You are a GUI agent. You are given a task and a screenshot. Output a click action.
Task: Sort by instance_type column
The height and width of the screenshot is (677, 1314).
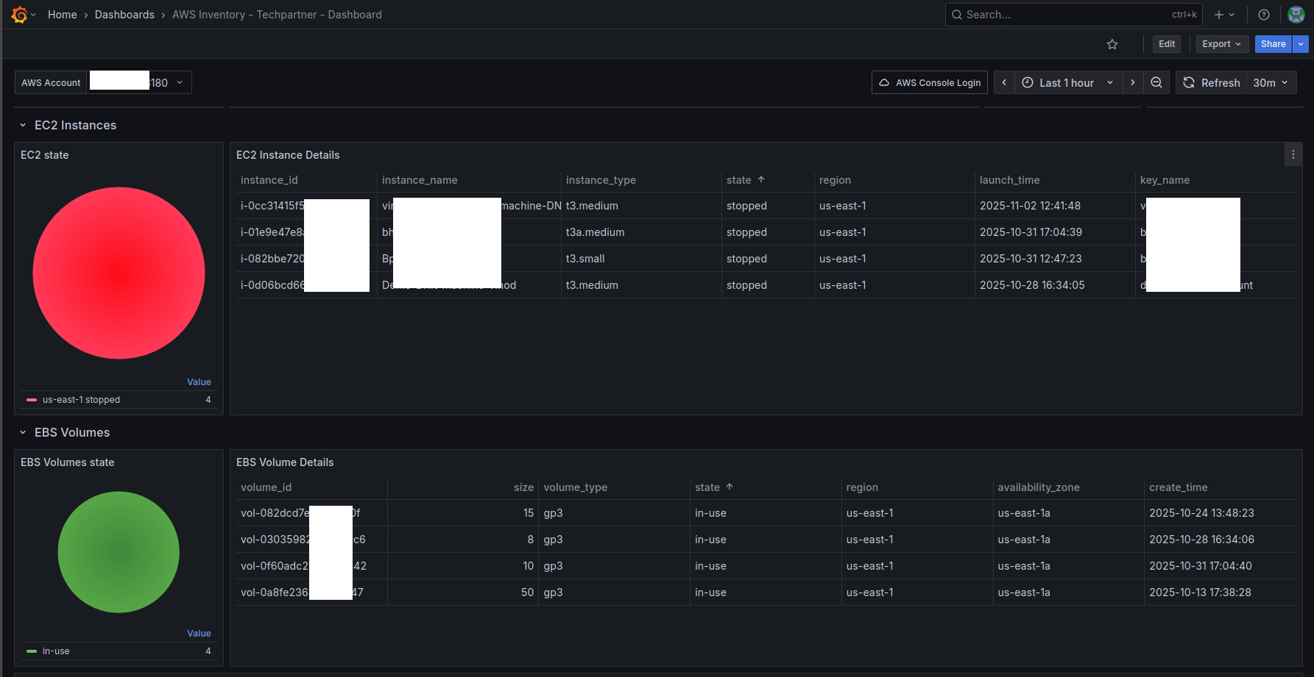[601, 180]
